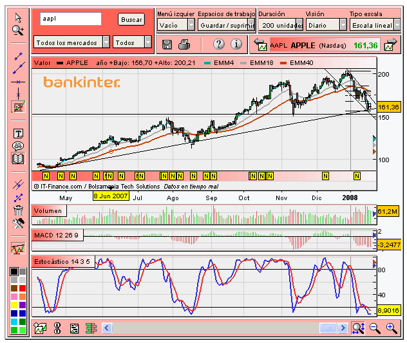This screenshot has width=407, height=343.
Task: Select the cyan color swatch
Action: 14,322
